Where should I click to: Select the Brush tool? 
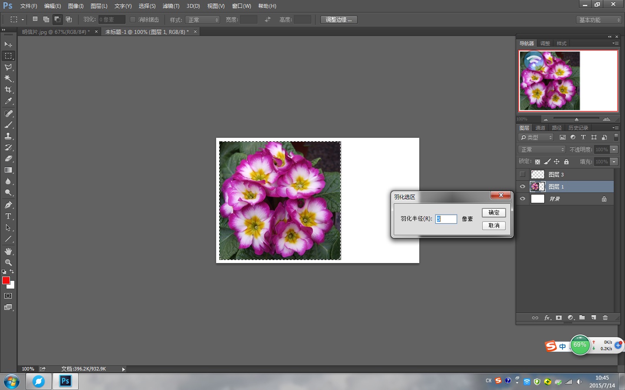coord(8,125)
